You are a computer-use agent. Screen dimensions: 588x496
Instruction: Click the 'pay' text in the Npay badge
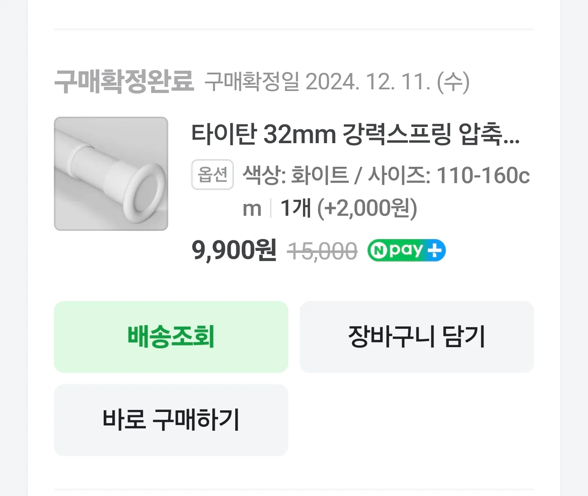point(405,250)
